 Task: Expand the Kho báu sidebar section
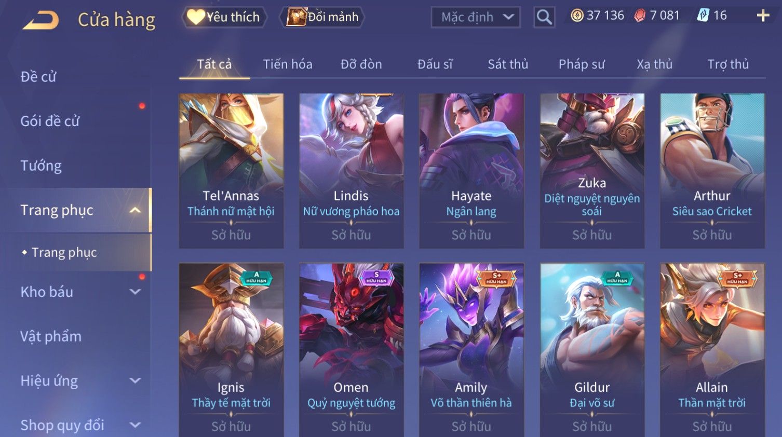point(135,292)
